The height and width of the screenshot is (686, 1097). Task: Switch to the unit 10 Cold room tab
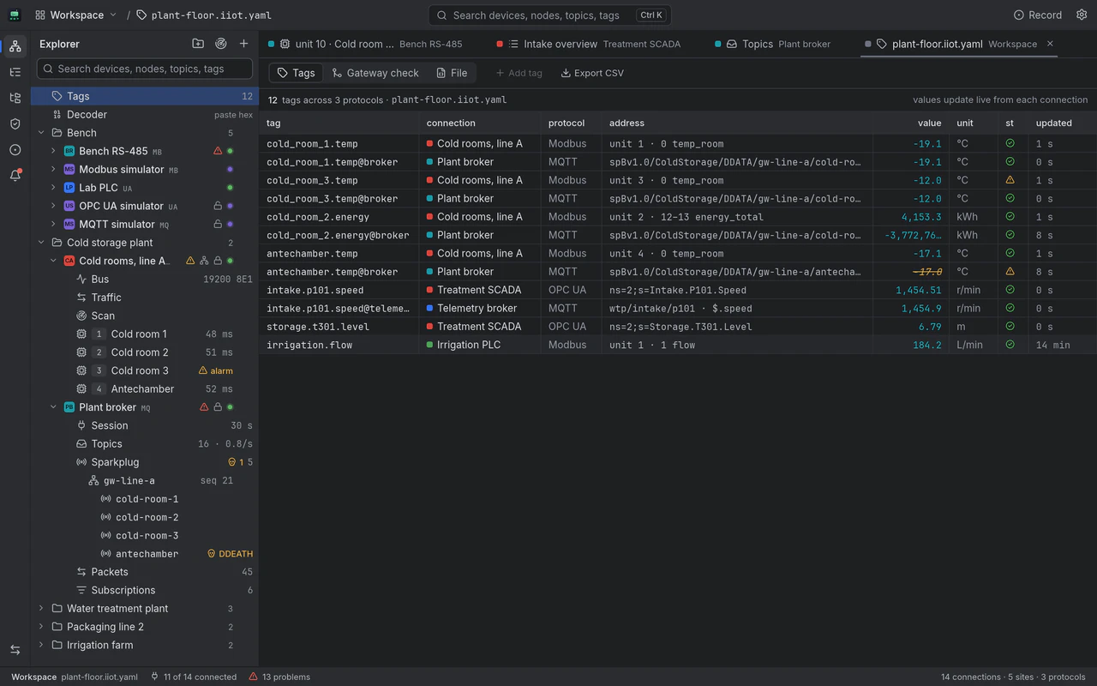365,44
